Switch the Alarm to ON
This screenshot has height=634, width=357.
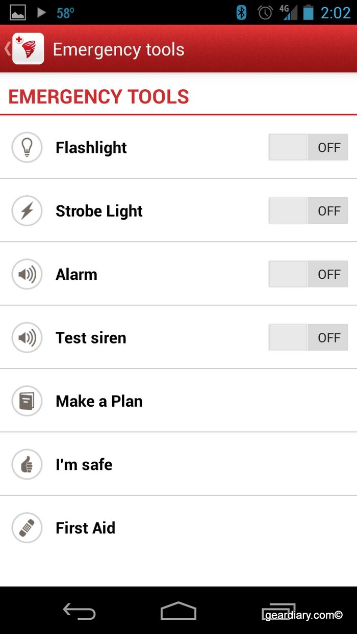click(x=308, y=274)
